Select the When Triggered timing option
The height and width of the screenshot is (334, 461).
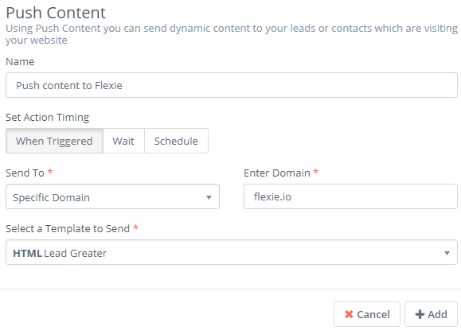54,141
